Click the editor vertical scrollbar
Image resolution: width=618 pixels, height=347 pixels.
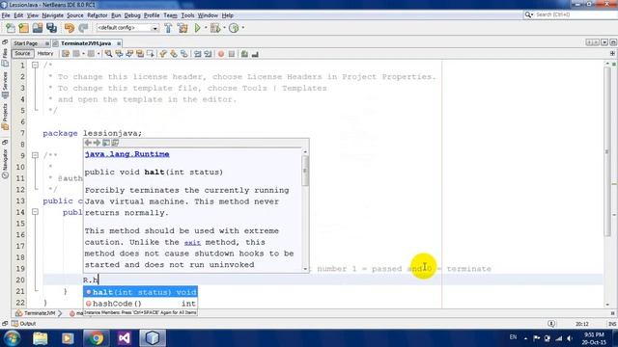(x=607, y=151)
